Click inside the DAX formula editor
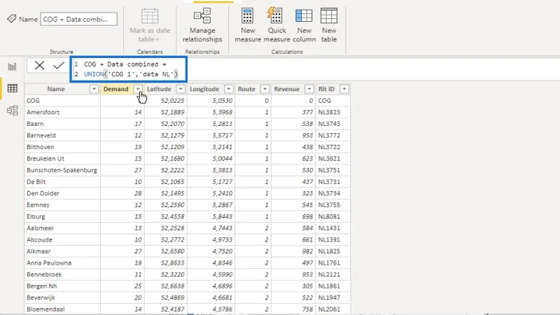The height and width of the screenshot is (315, 560). pos(129,69)
